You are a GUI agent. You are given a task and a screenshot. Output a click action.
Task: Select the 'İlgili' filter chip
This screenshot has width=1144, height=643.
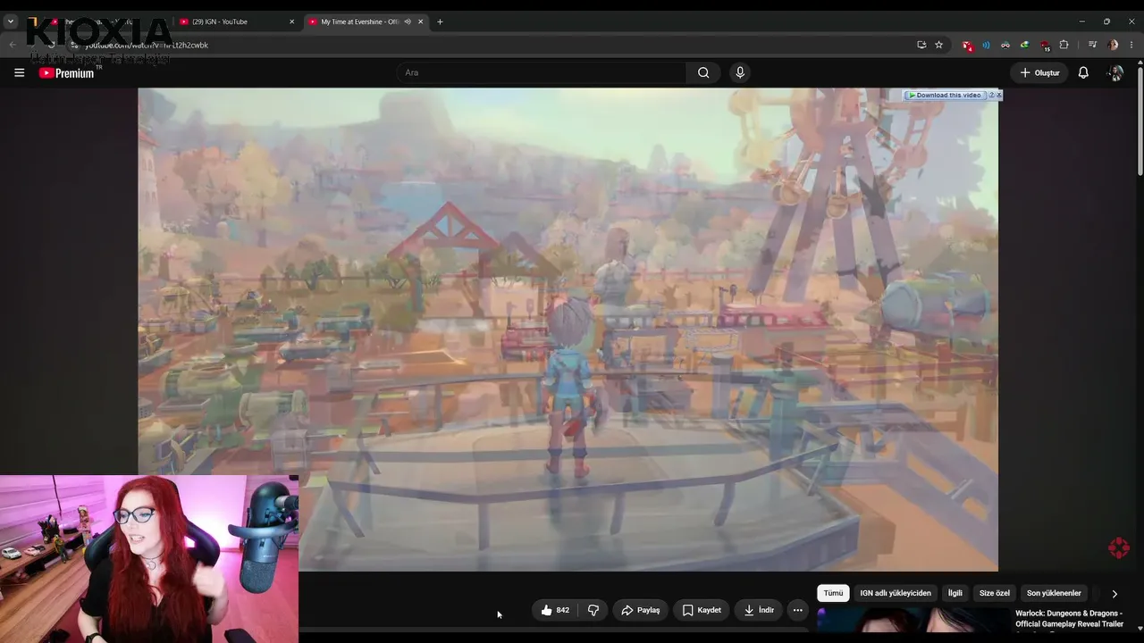(955, 593)
